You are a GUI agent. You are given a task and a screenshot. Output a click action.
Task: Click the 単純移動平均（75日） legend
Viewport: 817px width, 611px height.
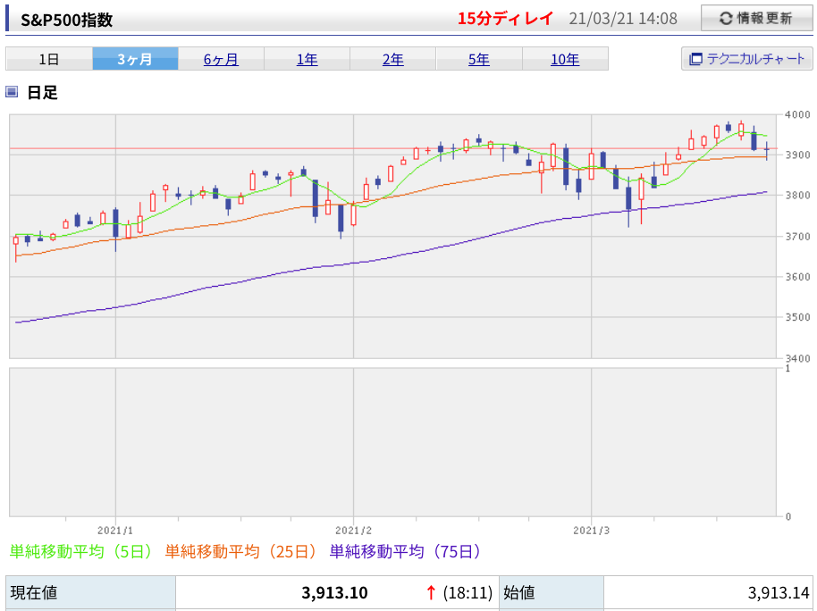(406, 551)
